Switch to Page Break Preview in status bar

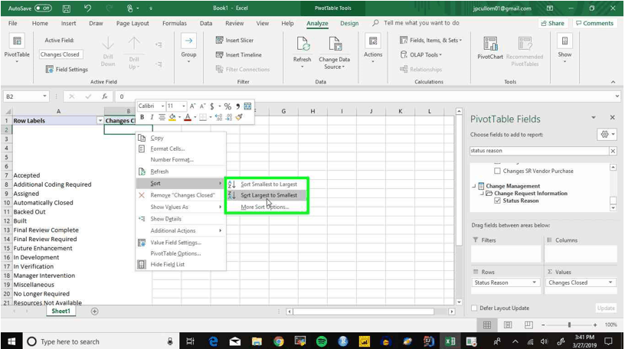tap(528, 325)
